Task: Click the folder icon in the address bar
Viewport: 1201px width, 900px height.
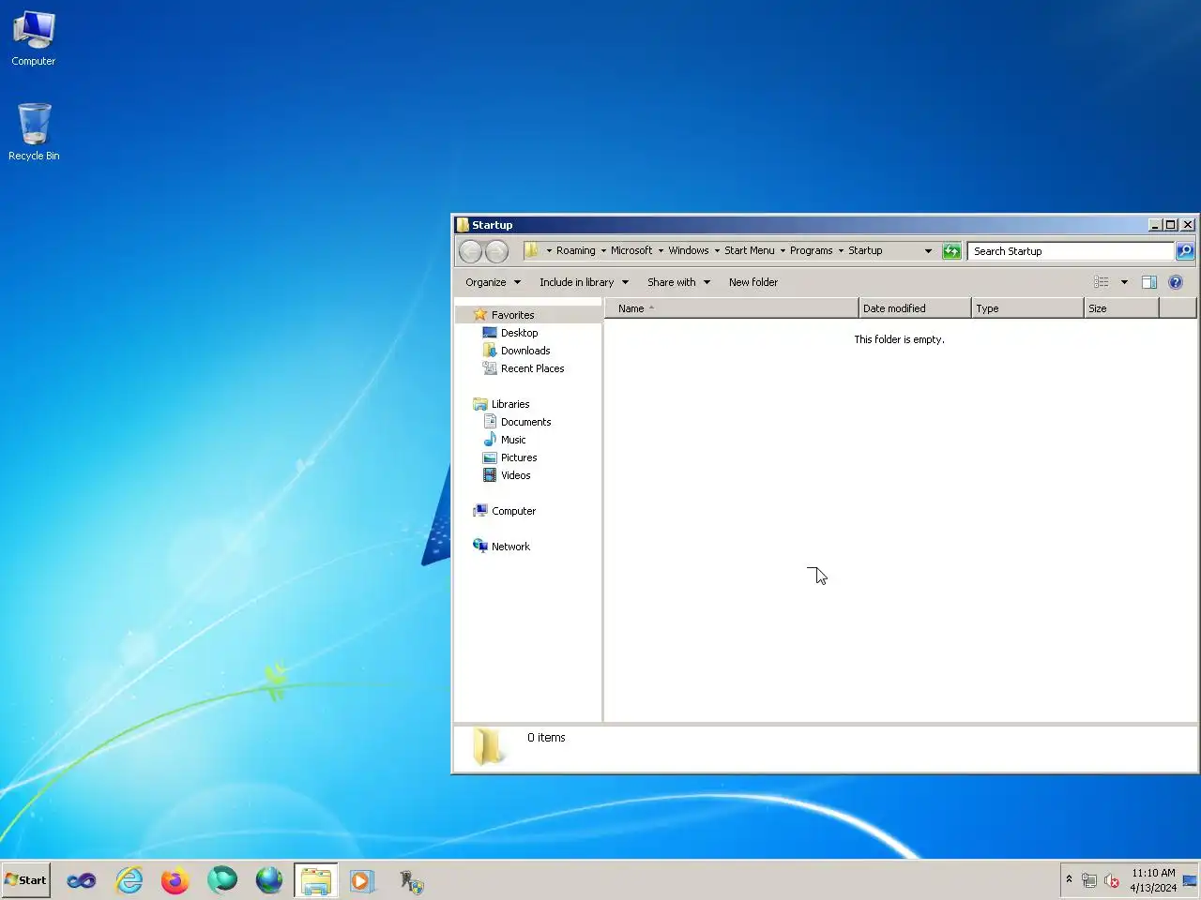Action: tap(531, 250)
